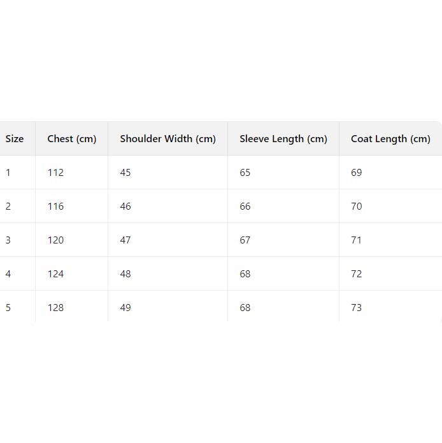Click the Sleeve Length (cm) header
Screen dimensions: 442x443
(x=283, y=139)
